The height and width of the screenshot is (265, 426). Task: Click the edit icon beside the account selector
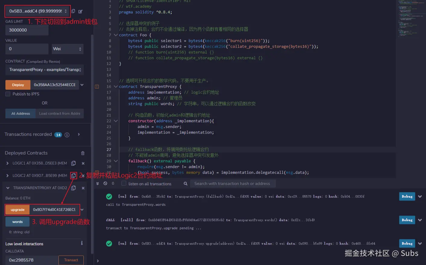click(80, 11)
